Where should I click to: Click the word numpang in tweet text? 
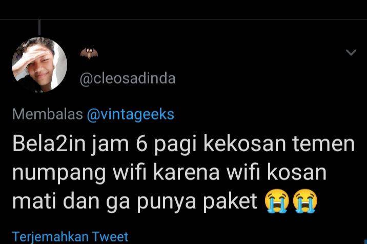point(59,173)
